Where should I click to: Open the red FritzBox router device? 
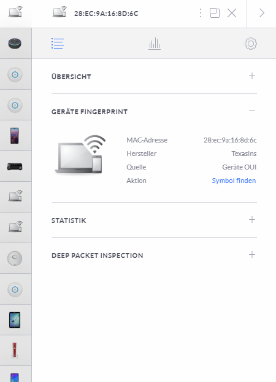coord(15,351)
